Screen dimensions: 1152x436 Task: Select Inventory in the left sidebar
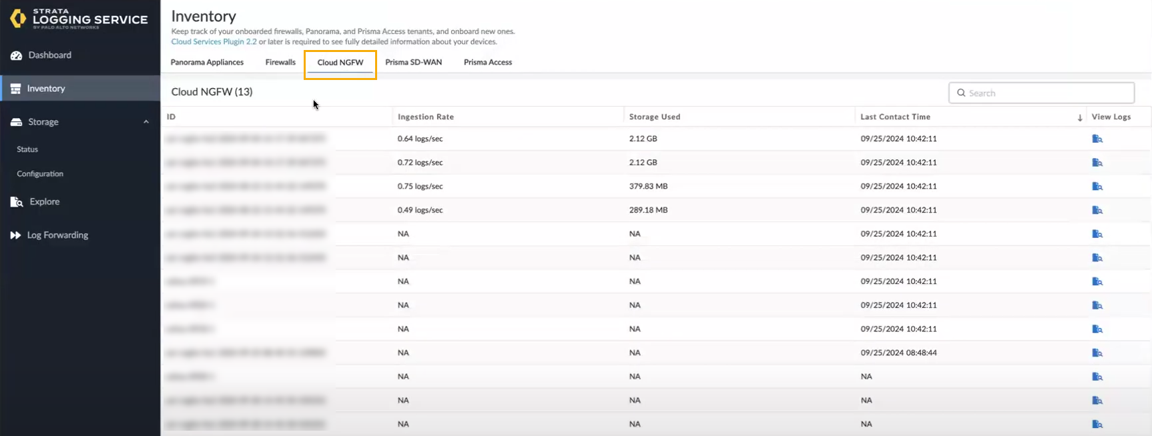(x=46, y=89)
